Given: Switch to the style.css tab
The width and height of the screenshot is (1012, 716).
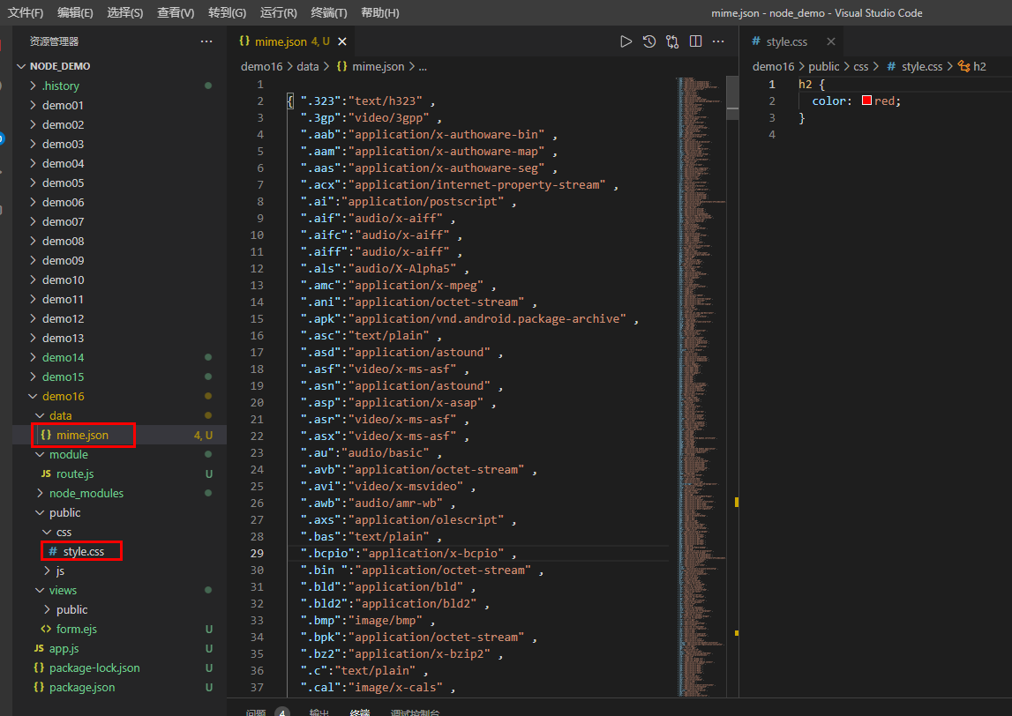Looking at the screenshot, I should point(786,41).
